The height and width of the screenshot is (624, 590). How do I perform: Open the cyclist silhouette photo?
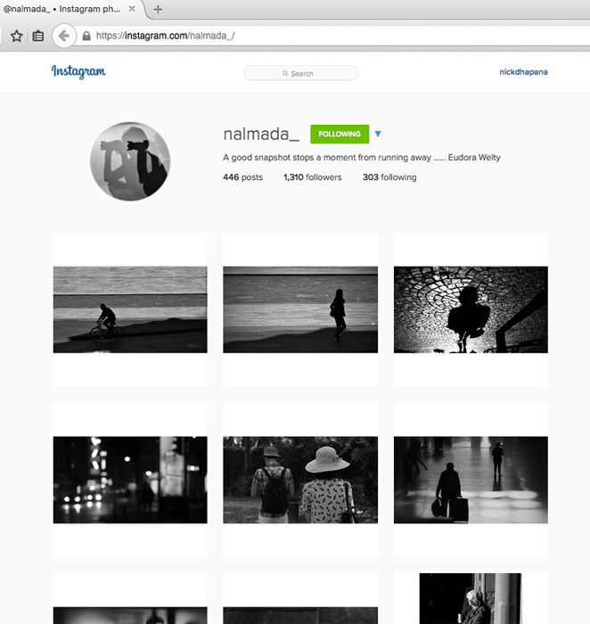click(x=130, y=309)
